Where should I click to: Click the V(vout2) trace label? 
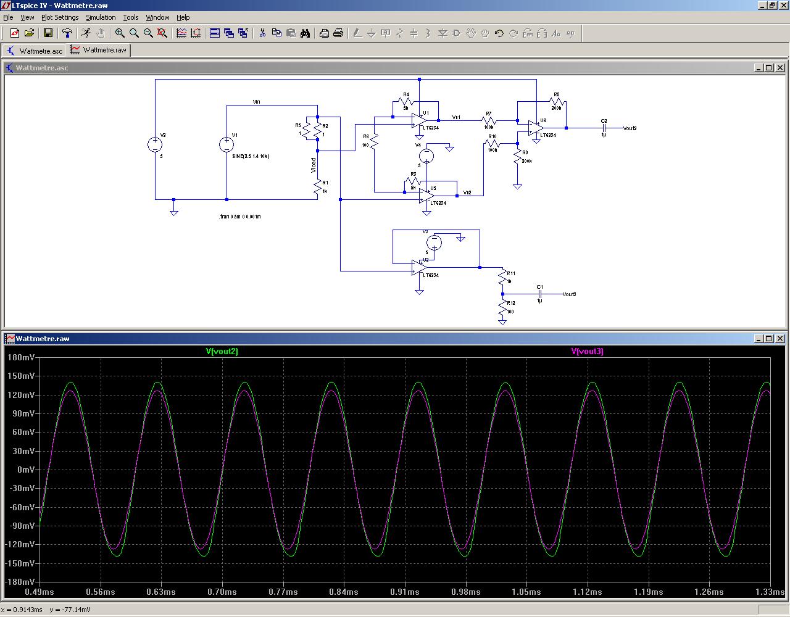tap(222, 351)
